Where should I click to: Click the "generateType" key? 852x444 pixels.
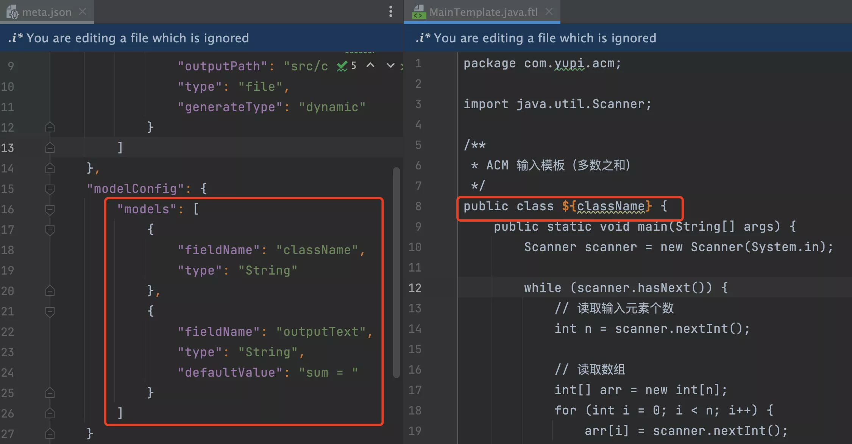click(230, 107)
